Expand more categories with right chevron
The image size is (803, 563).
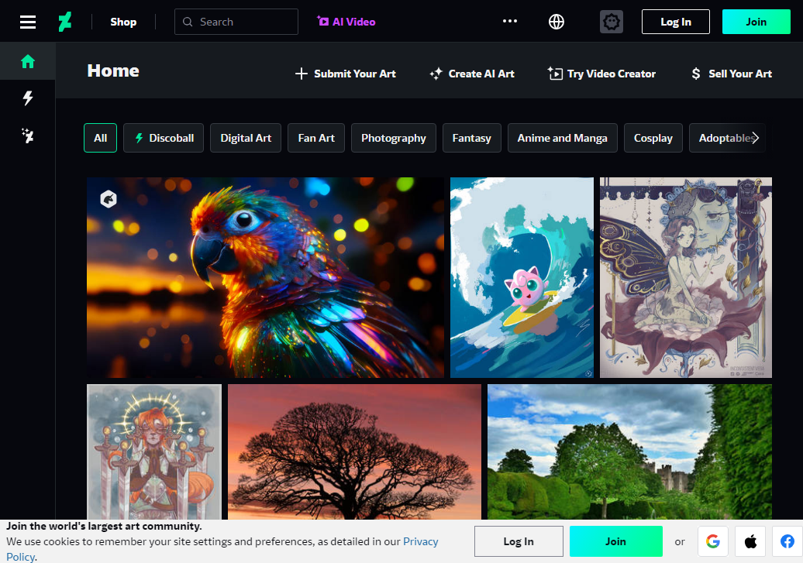[756, 138]
